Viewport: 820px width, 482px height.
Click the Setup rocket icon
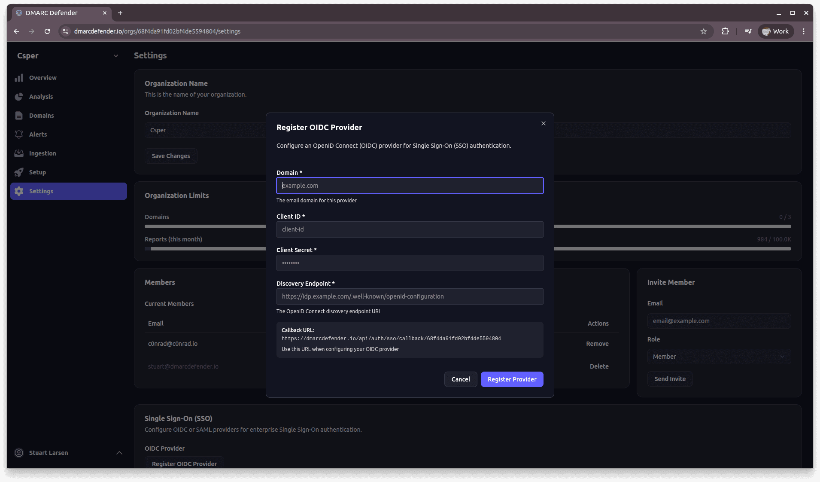tap(19, 172)
